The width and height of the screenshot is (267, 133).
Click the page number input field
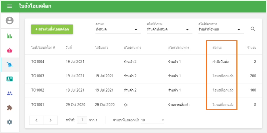coord(82,120)
